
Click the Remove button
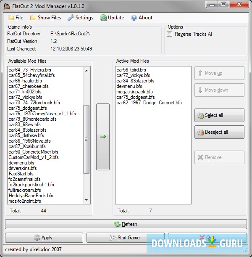219,157
